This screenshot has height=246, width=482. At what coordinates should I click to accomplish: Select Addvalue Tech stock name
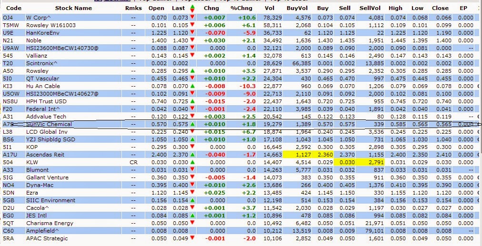46,117
